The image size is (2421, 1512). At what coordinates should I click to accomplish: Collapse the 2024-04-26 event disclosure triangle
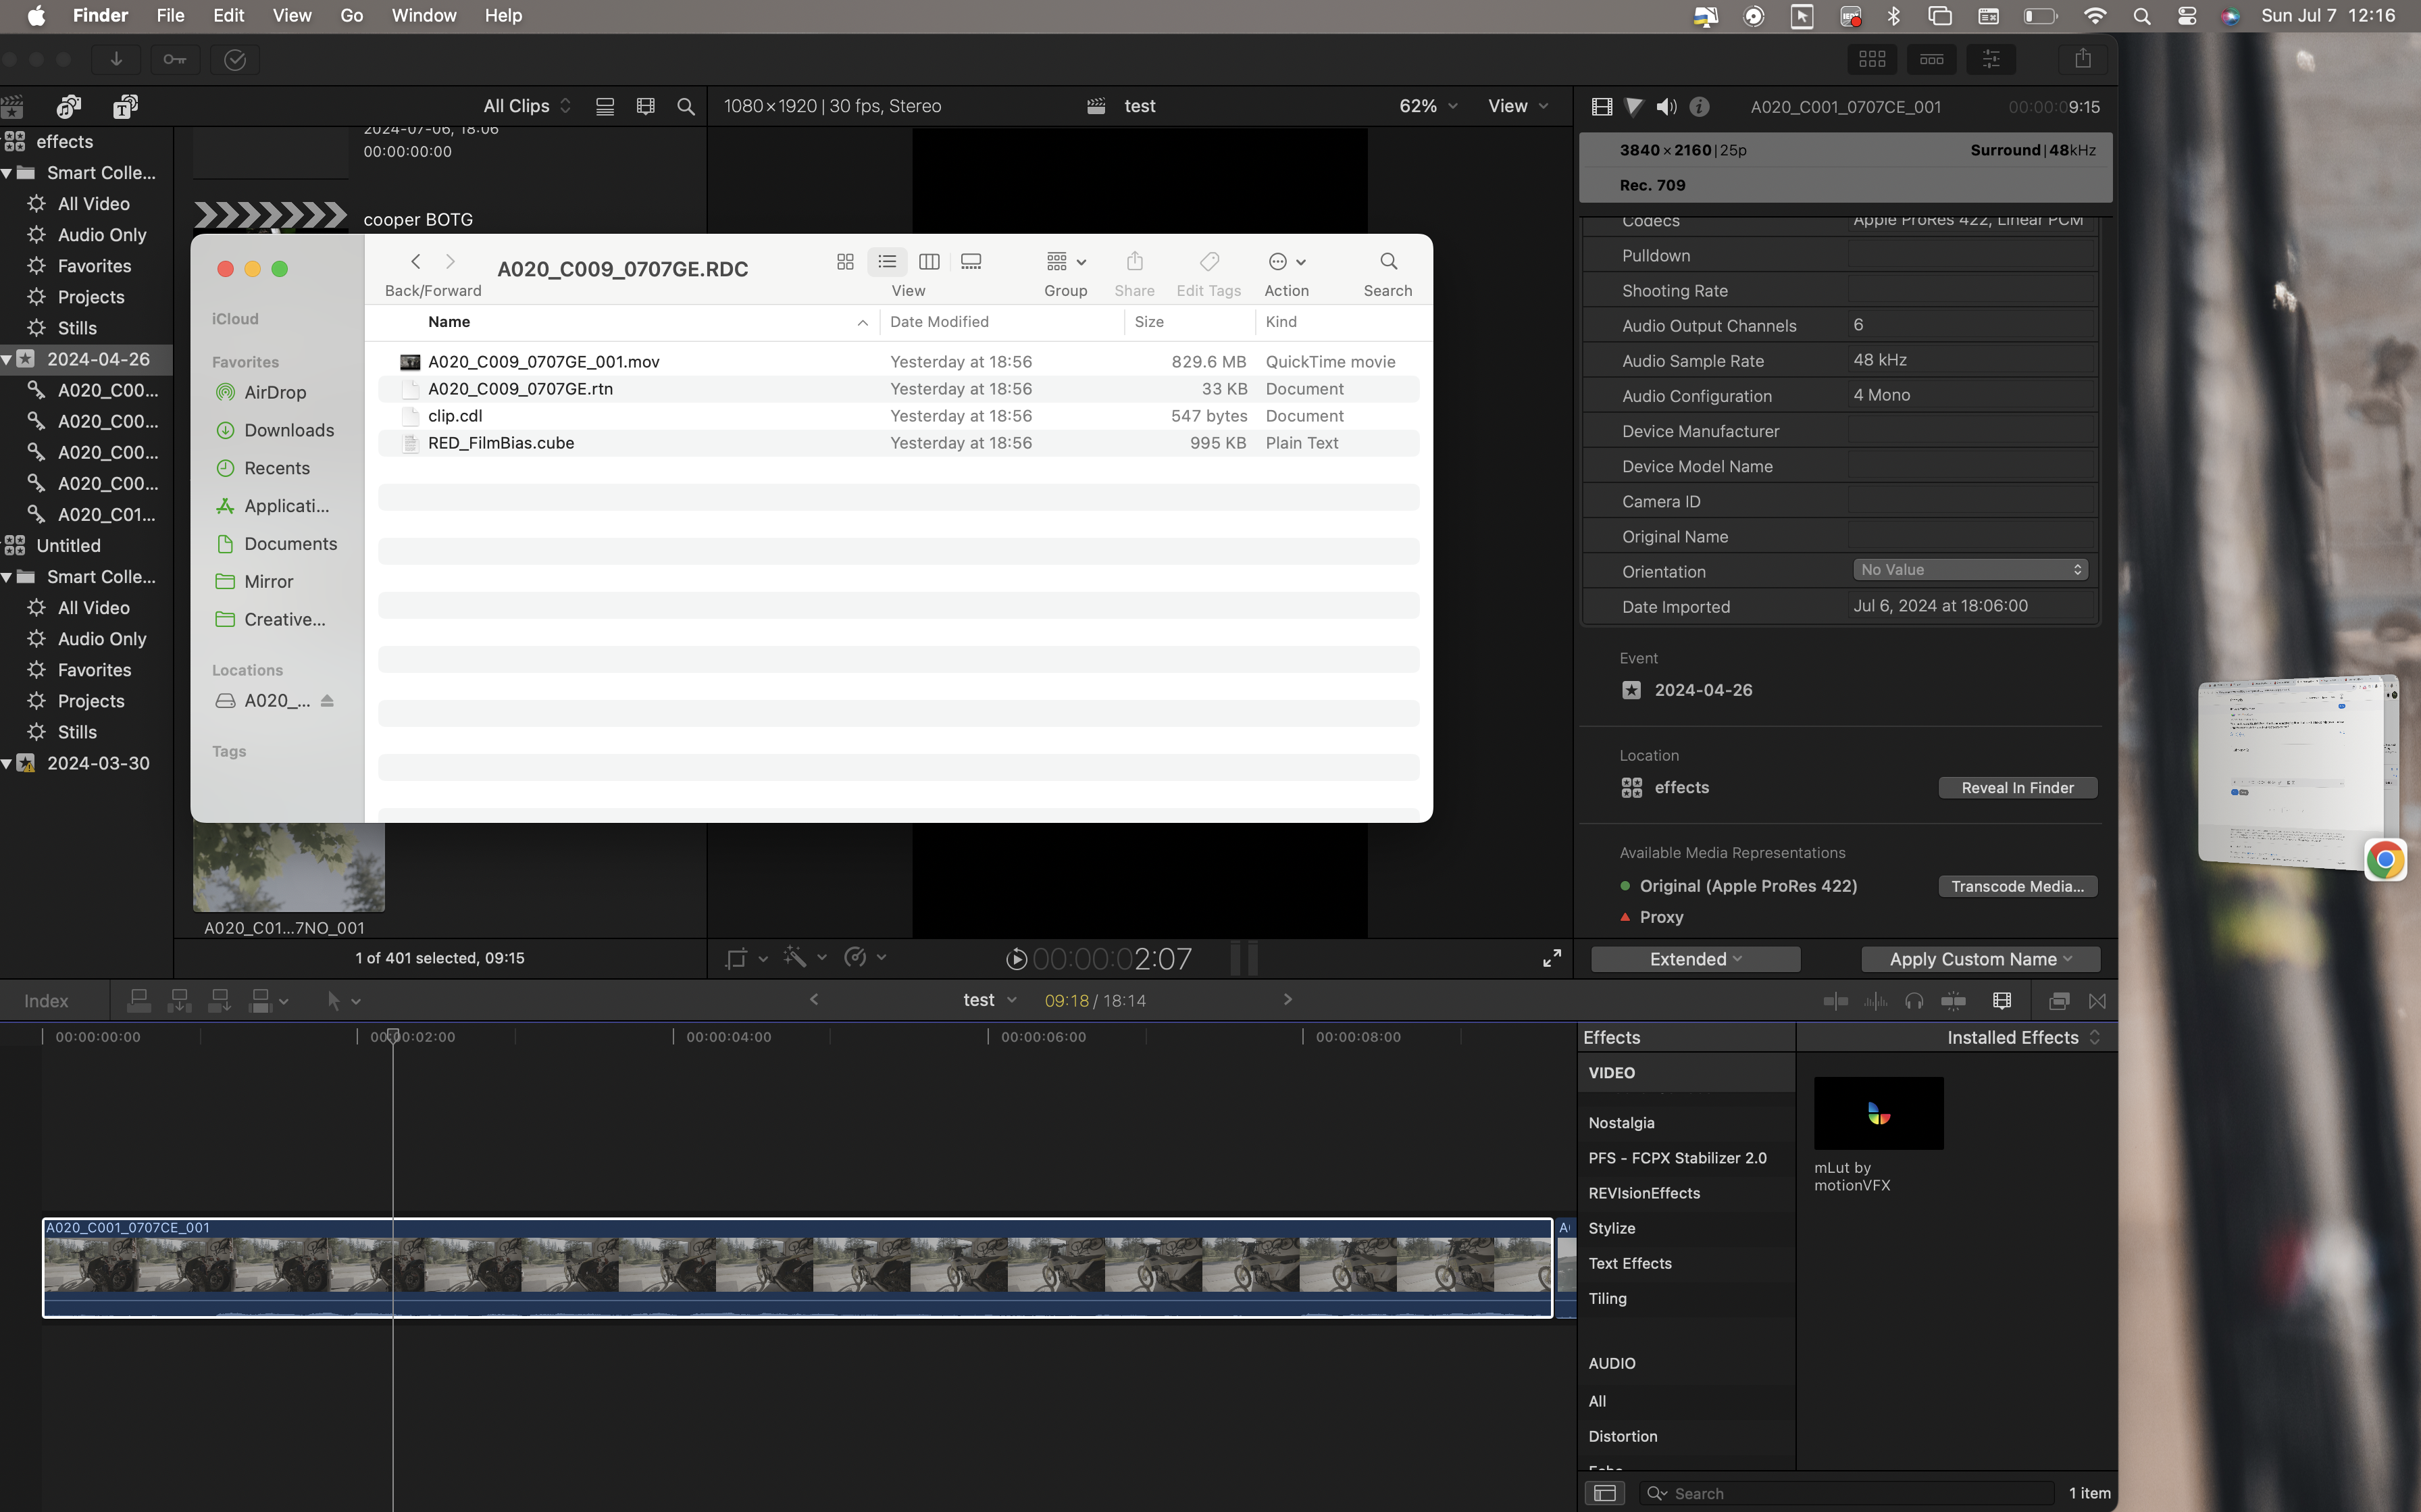point(7,359)
